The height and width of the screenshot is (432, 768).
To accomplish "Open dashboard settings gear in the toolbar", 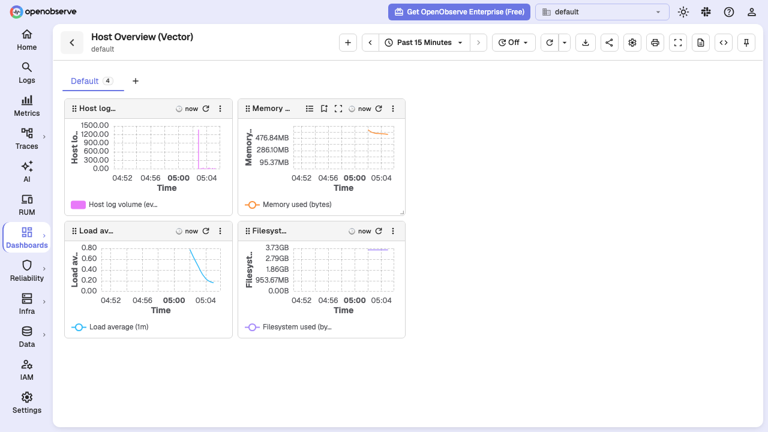I will pos(632,43).
